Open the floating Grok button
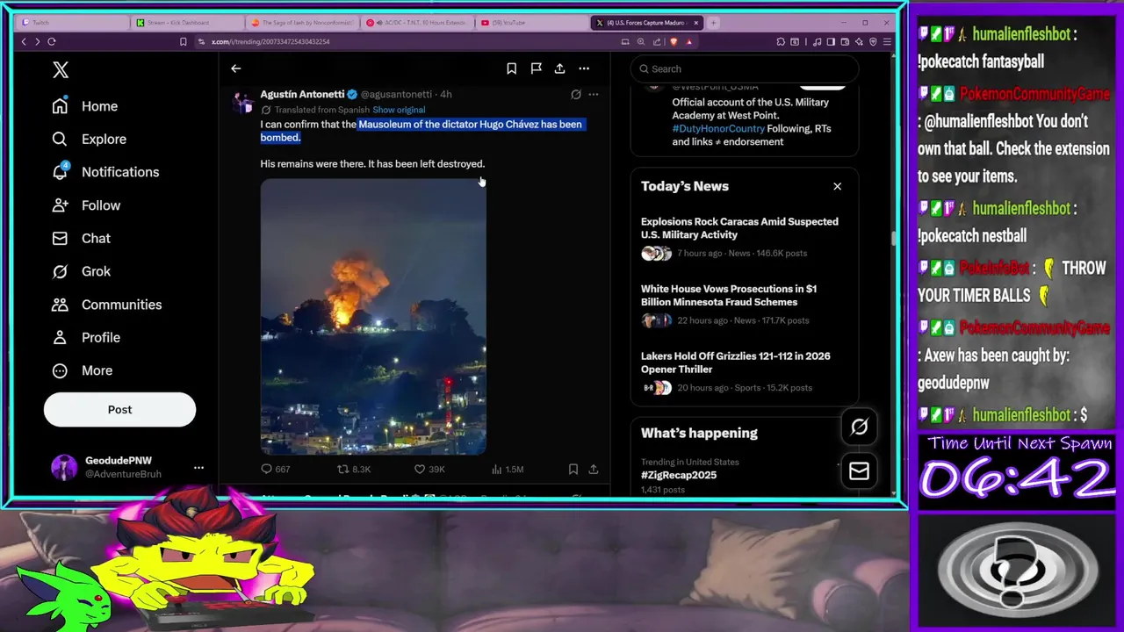The image size is (1124, 632). pyautogui.click(x=859, y=427)
